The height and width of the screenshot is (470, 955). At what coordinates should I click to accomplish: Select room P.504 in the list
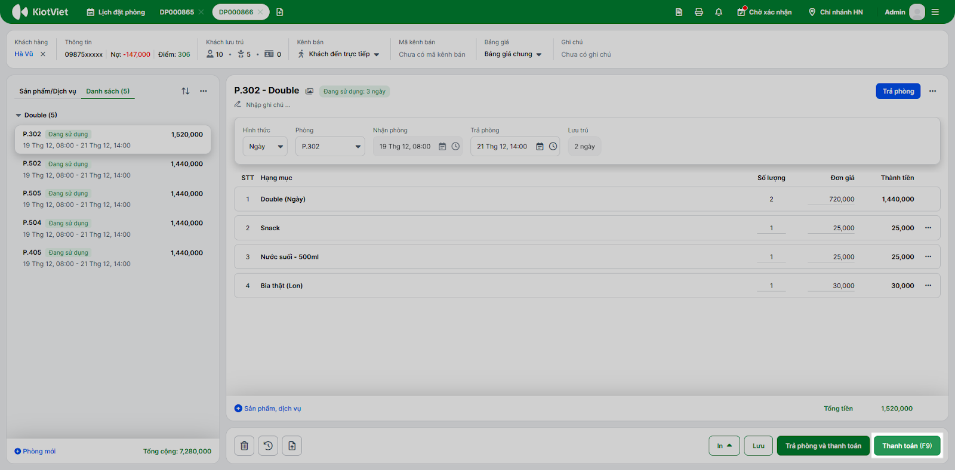(113, 228)
